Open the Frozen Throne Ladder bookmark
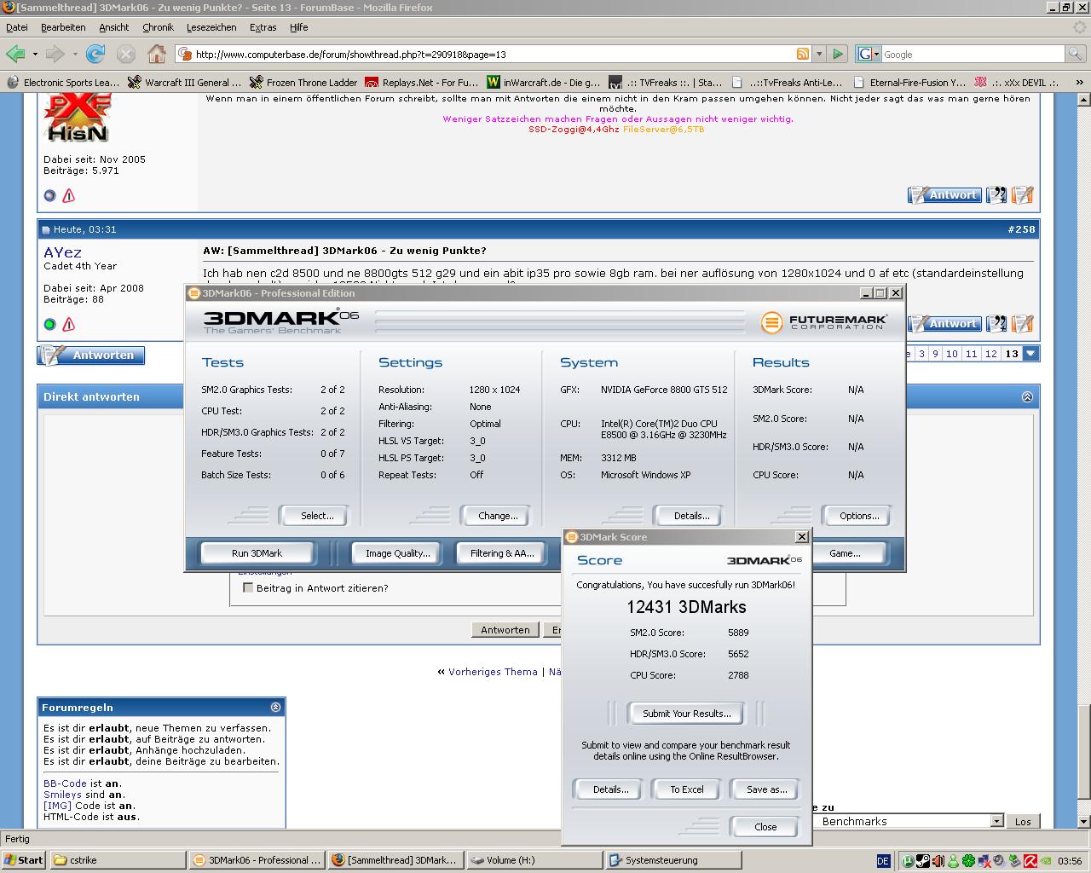 click(303, 83)
